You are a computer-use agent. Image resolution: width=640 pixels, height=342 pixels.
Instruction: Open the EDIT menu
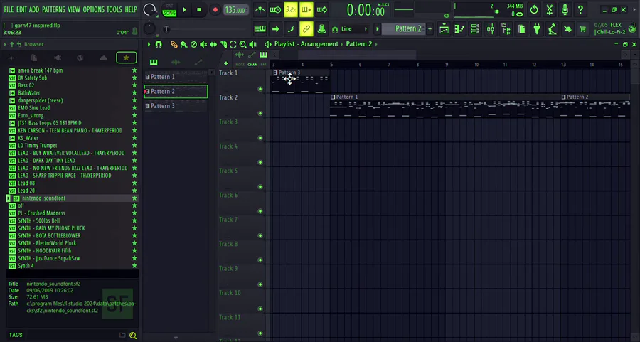21,9
